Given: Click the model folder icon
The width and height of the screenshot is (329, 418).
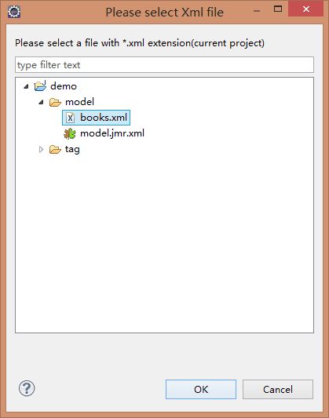Looking at the screenshot, I should (x=55, y=102).
